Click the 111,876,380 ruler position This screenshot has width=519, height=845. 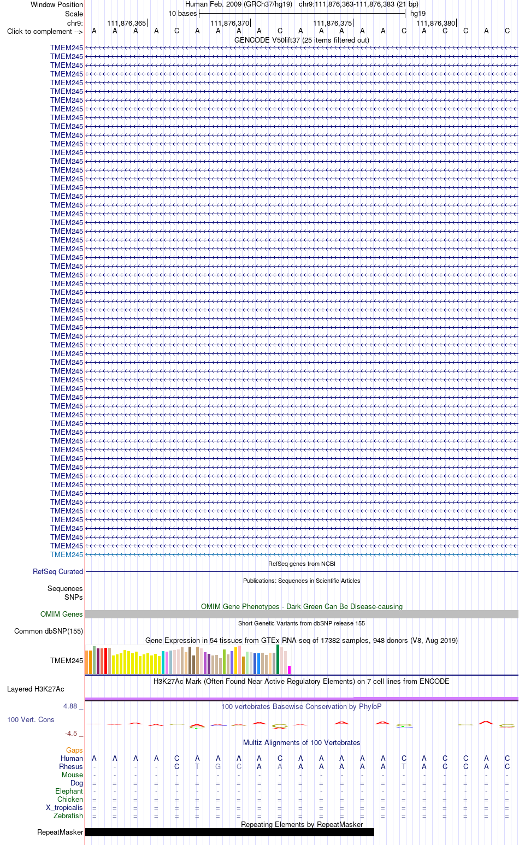pos(435,23)
